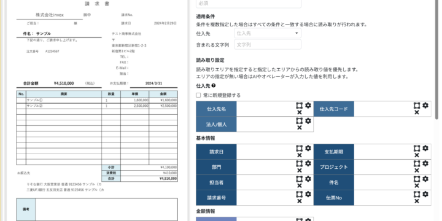Click テスト商事株式会社 sender name
This screenshot has width=442, height=221.
(x=126, y=34)
